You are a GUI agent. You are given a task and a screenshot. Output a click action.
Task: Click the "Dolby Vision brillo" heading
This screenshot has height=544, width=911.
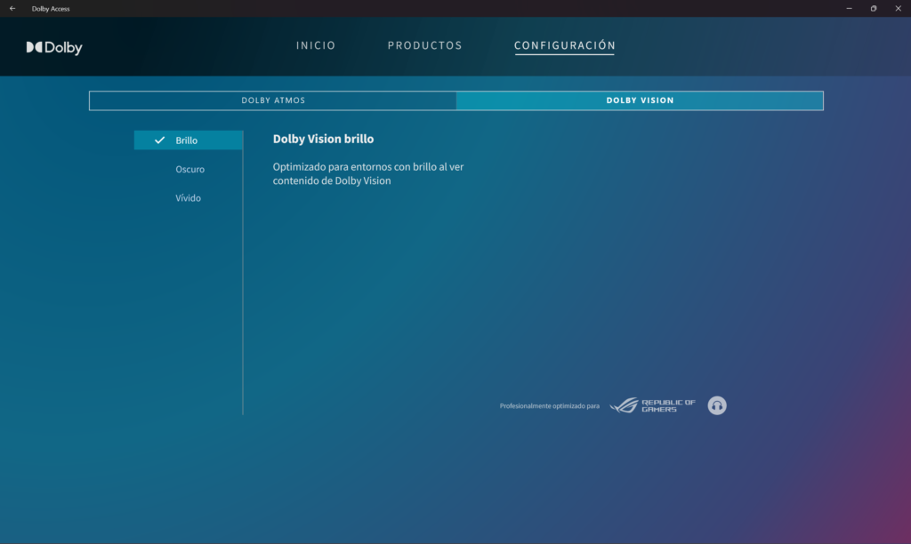point(323,140)
